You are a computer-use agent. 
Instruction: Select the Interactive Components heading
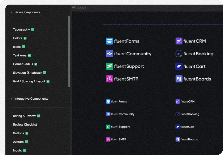point(31,99)
